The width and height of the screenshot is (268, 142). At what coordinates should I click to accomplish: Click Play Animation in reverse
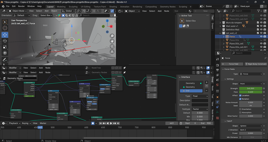pos(108,123)
